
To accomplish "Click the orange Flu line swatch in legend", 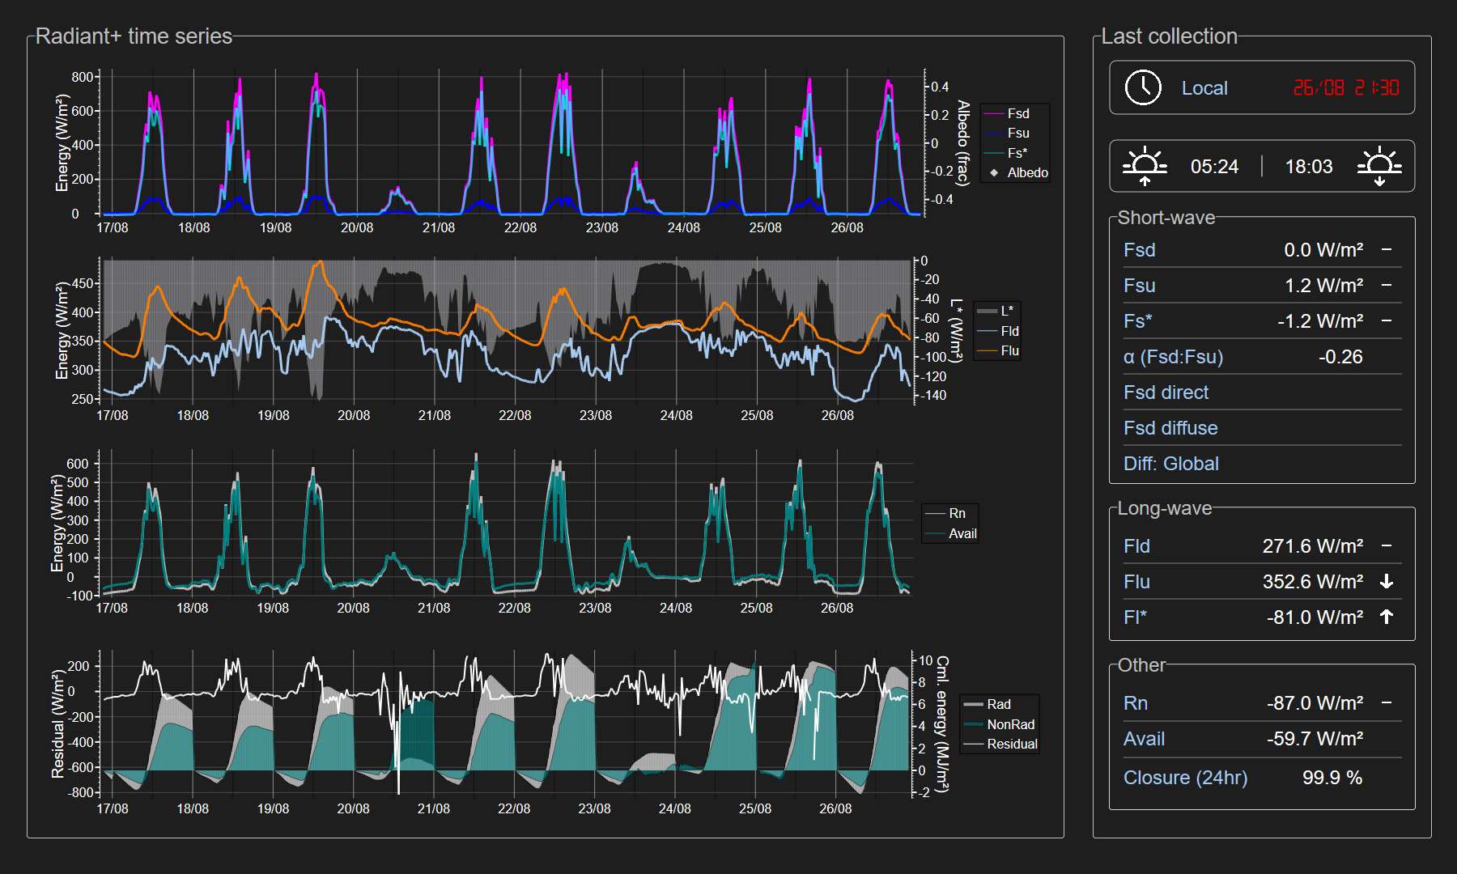I will coord(987,351).
